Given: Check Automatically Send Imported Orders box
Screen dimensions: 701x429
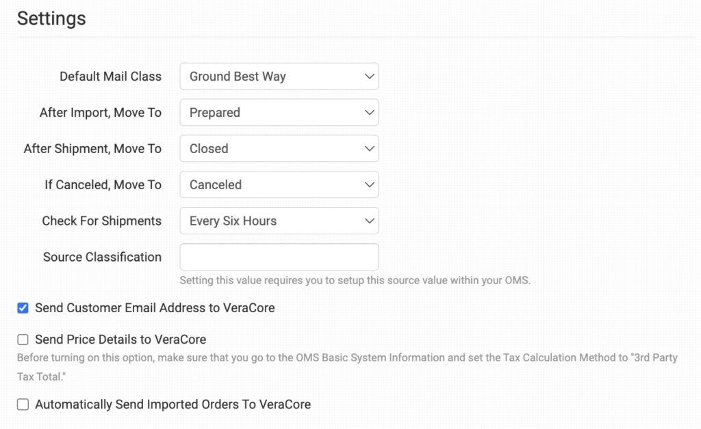Looking at the screenshot, I should pos(23,404).
